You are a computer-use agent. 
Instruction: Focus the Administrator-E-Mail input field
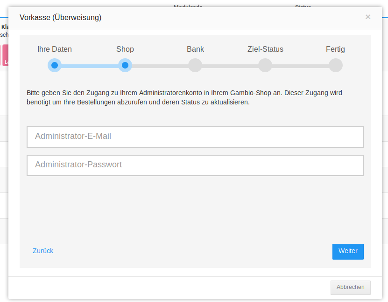click(x=195, y=137)
